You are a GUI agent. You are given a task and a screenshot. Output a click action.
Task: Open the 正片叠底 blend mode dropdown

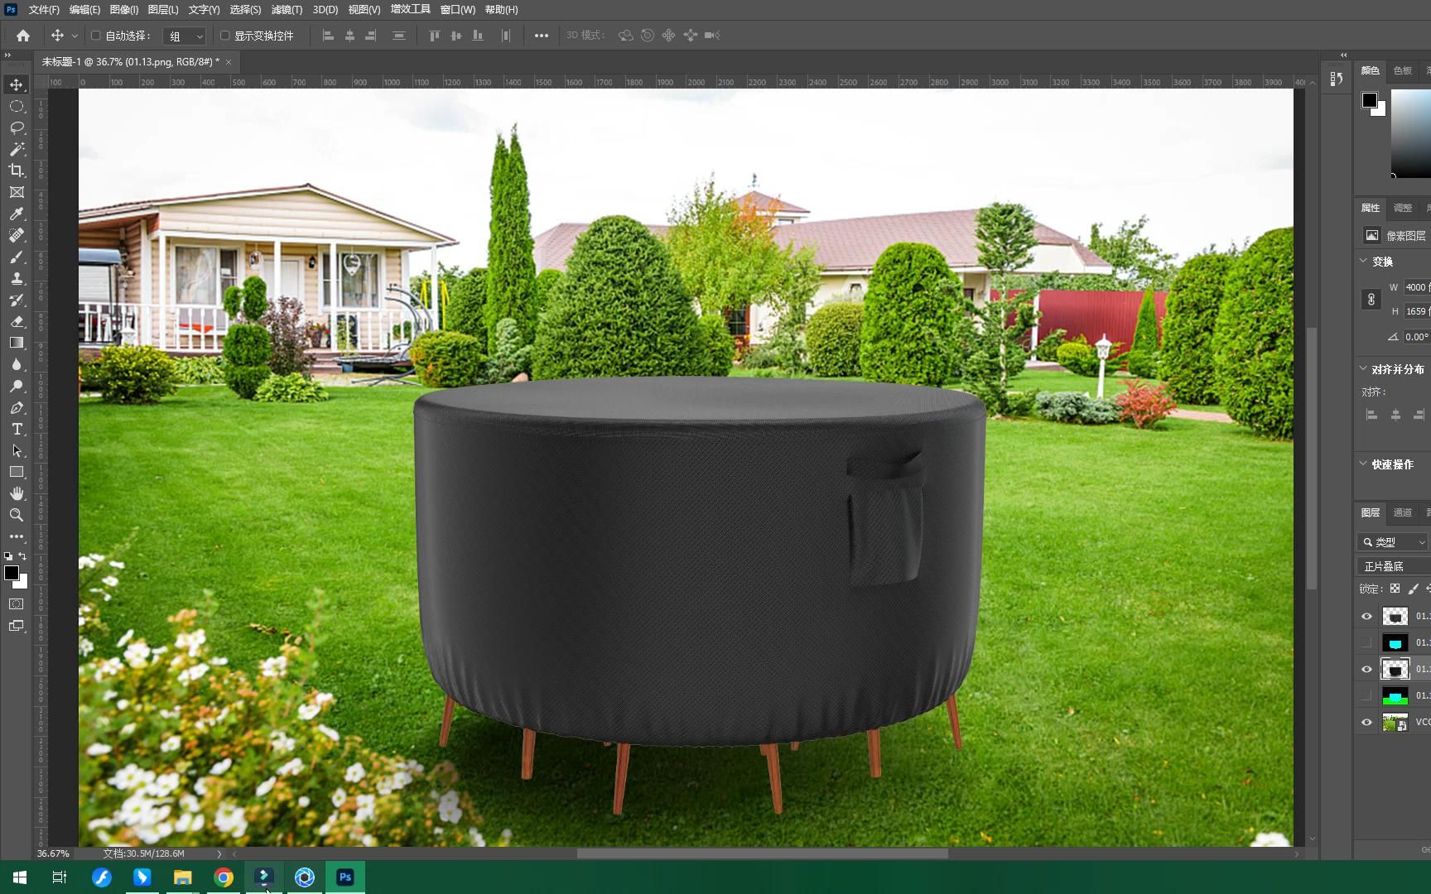1394,566
